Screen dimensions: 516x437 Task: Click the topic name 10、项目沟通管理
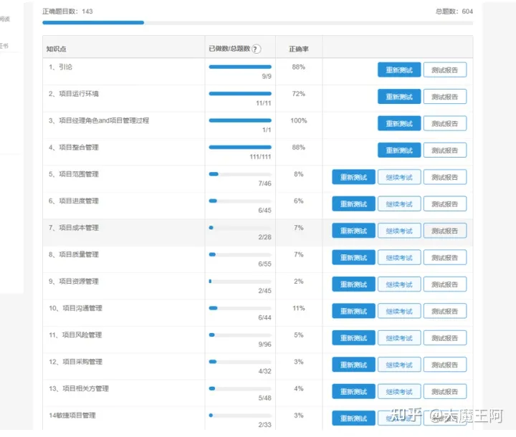pos(75,308)
